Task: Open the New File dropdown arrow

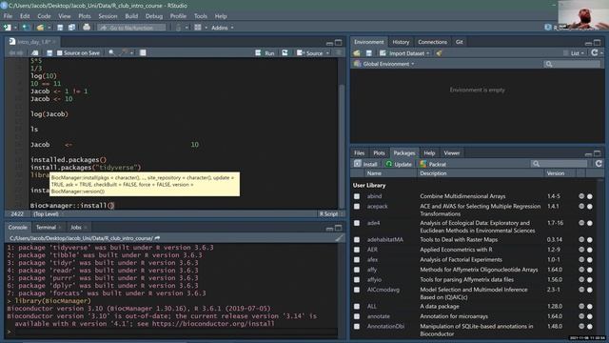Action: 15,28
